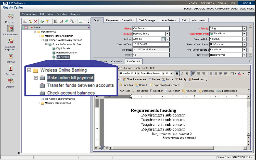
Task: Toggle numbered list formatting
Action: pyautogui.click(x=210, y=74)
